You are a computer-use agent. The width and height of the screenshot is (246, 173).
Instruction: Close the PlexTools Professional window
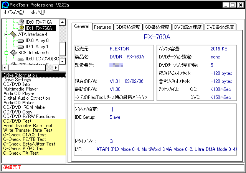[240, 5]
